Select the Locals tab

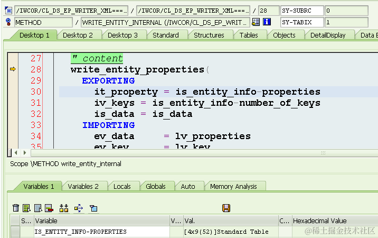[x=122, y=187]
